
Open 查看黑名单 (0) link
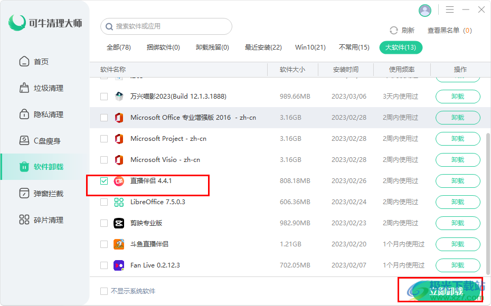[450, 31]
